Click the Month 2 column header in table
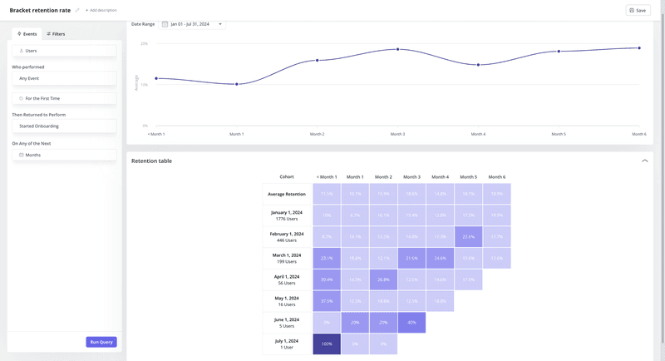Image resolution: width=665 pixels, height=361 pixels. pyautogui.click(x=383, y=177)
